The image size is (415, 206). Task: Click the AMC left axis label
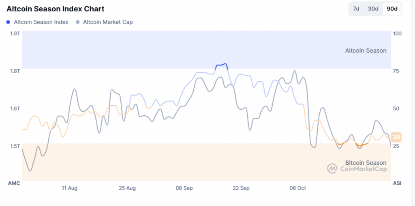tap(14, 183)
